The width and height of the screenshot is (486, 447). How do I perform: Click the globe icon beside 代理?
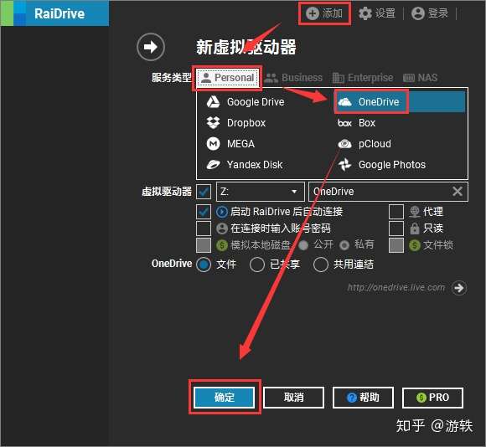click(x=415, y=212)
